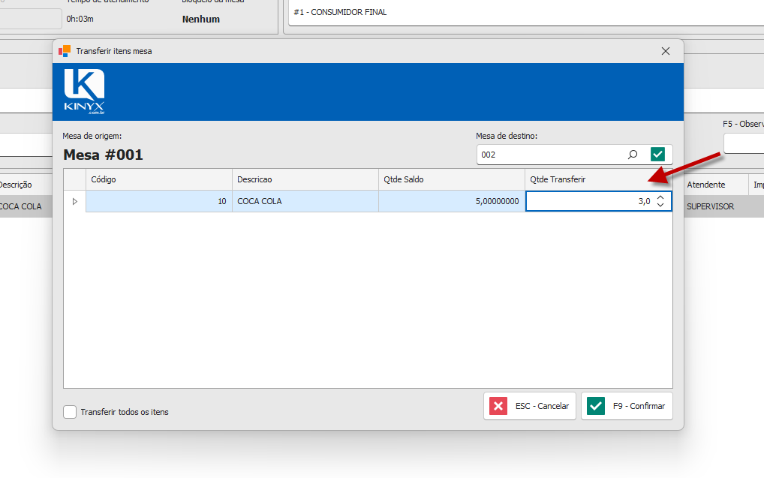
Task: Click the Kinyx logo in blue banner
Action: tap(84, 92)
